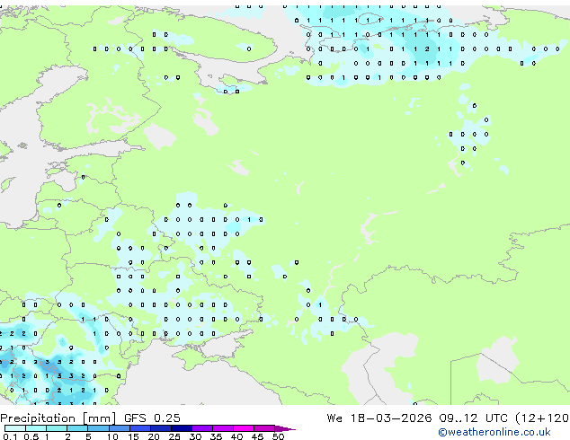Click the "20" legend scale label
This screenshot has height=440, width=570.
point(154,436)
